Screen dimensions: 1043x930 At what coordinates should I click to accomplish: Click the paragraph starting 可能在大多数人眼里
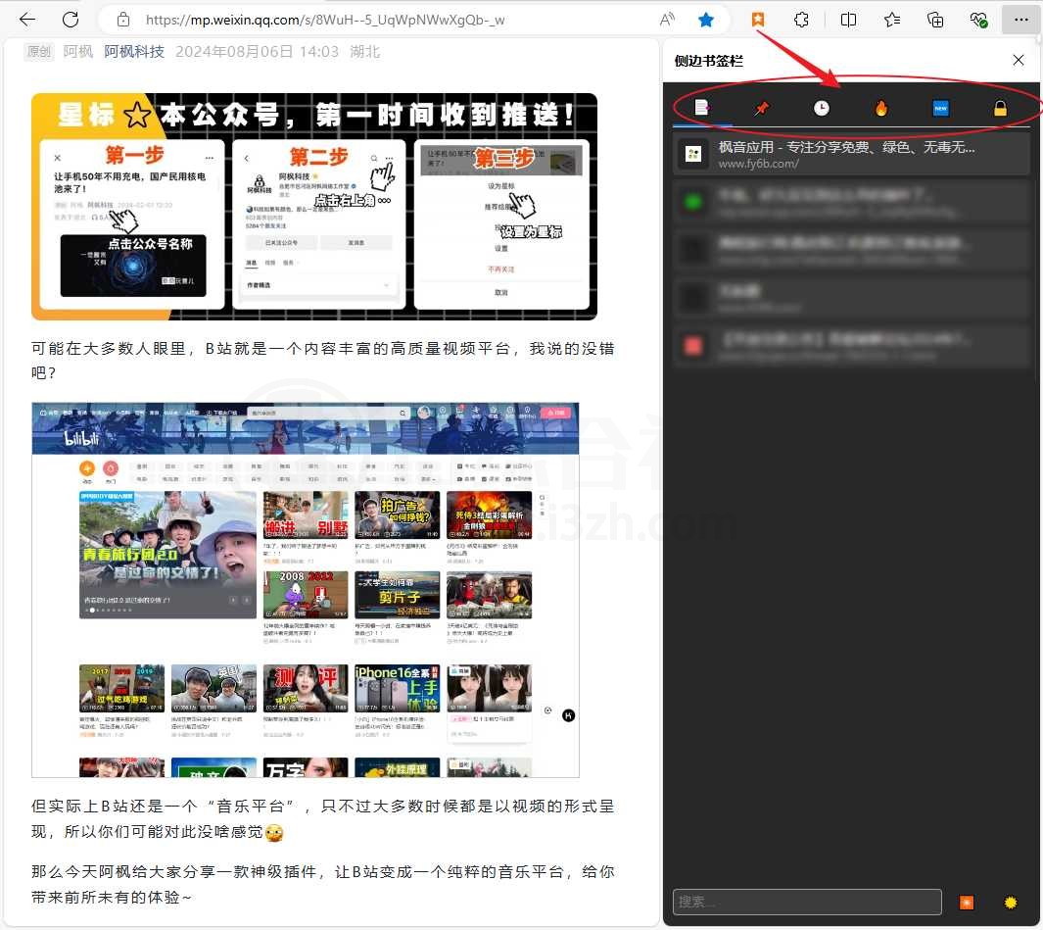coord(322,361)
